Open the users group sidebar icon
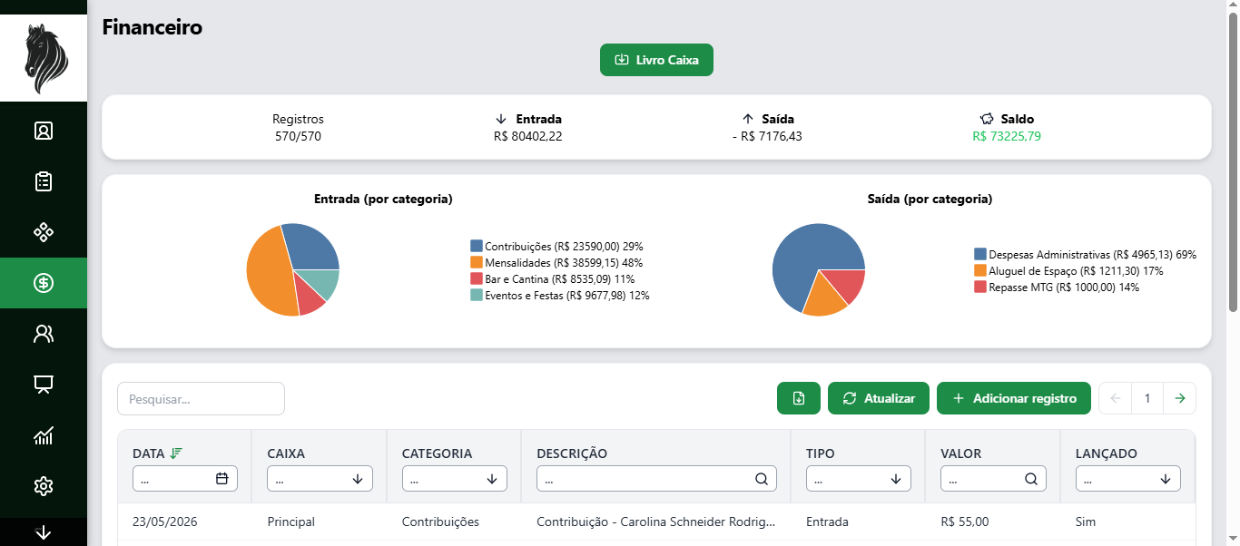1240x546 pixels. pyautogui.click(x=44, y=334)
